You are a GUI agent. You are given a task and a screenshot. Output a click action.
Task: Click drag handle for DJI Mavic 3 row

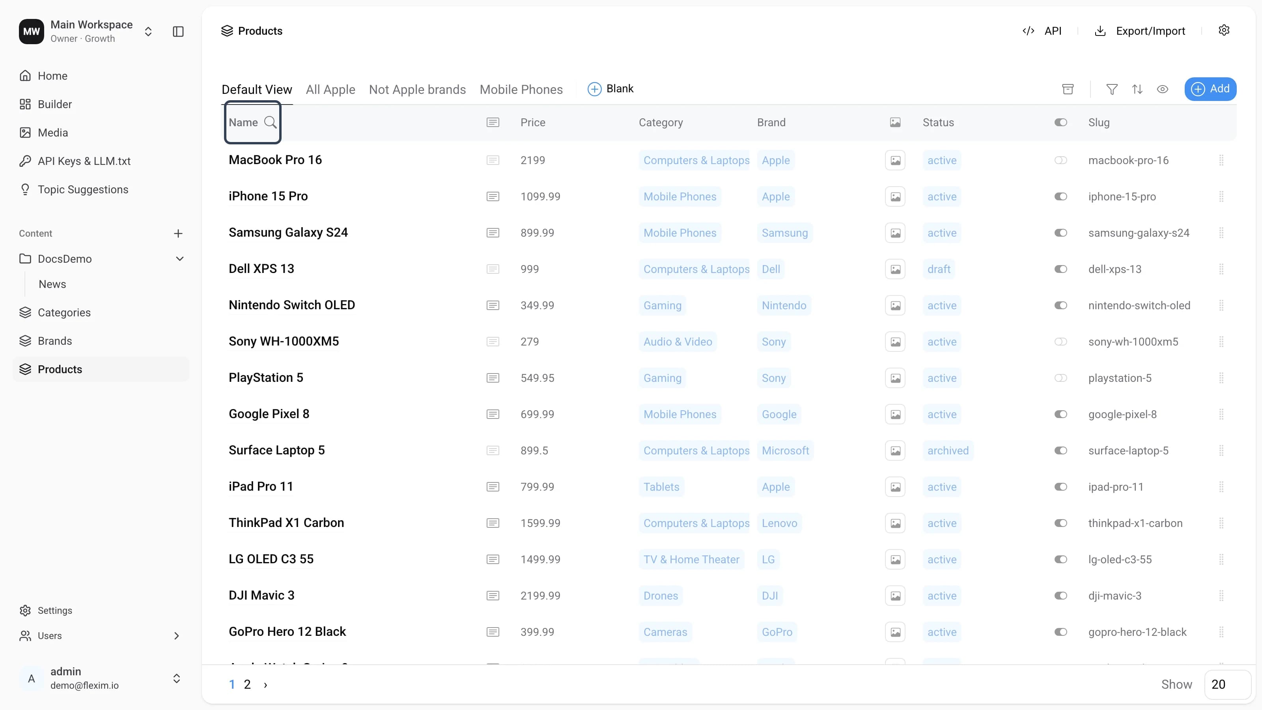click(x=1221, y=595)
